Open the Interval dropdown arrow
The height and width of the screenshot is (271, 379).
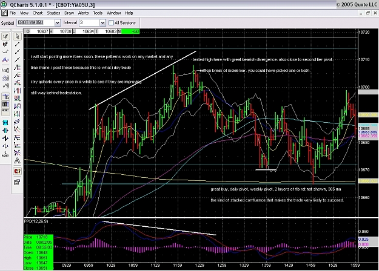(x=102, y=23)
